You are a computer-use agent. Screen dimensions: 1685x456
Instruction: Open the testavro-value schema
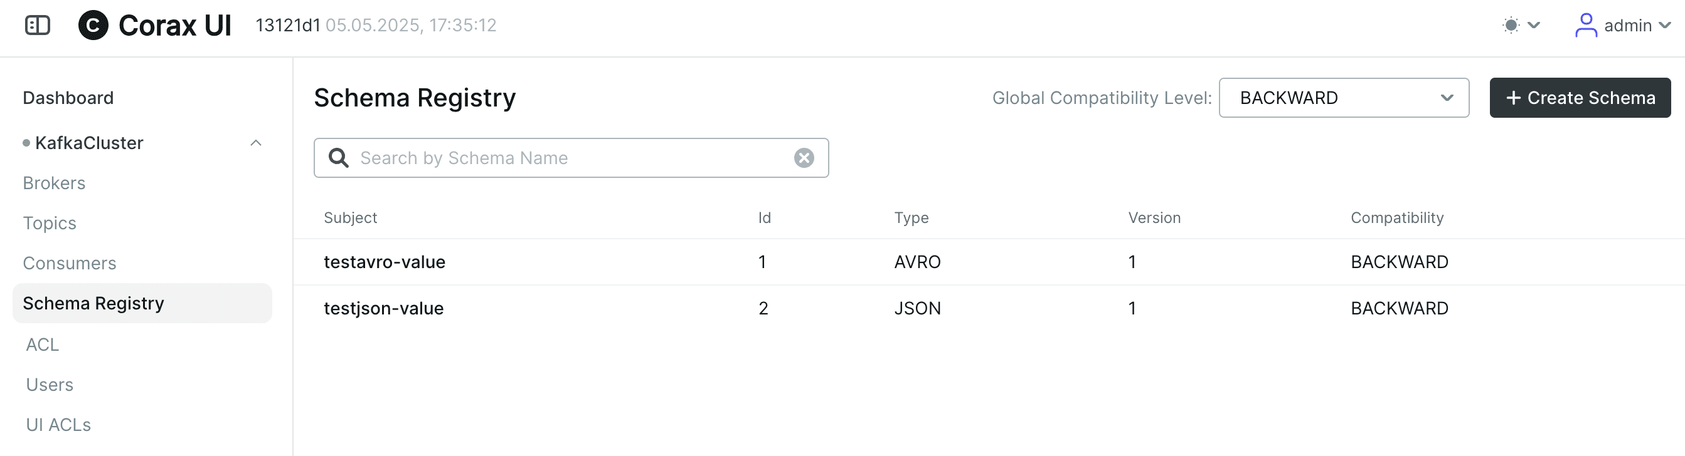[384, 262]
